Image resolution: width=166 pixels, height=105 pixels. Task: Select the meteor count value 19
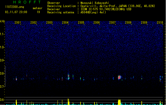coord(38,12)
